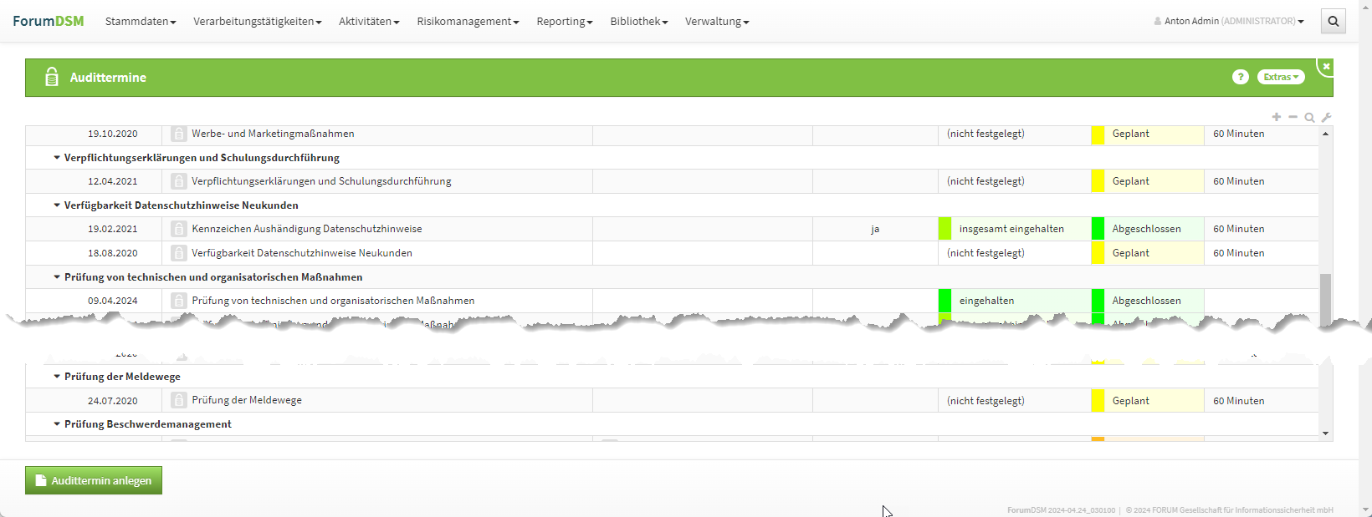Expand all groups with plus icon
This screenshot has width=1372, height=517.
pos(1277,117)
